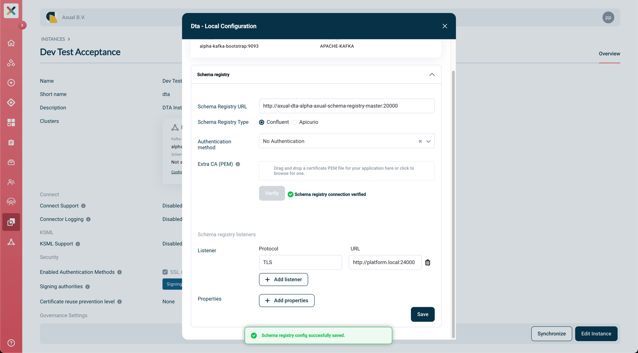Open the applications icon below the Home icon
Screen dimensions: 638x353
click(x=11, y=63)
